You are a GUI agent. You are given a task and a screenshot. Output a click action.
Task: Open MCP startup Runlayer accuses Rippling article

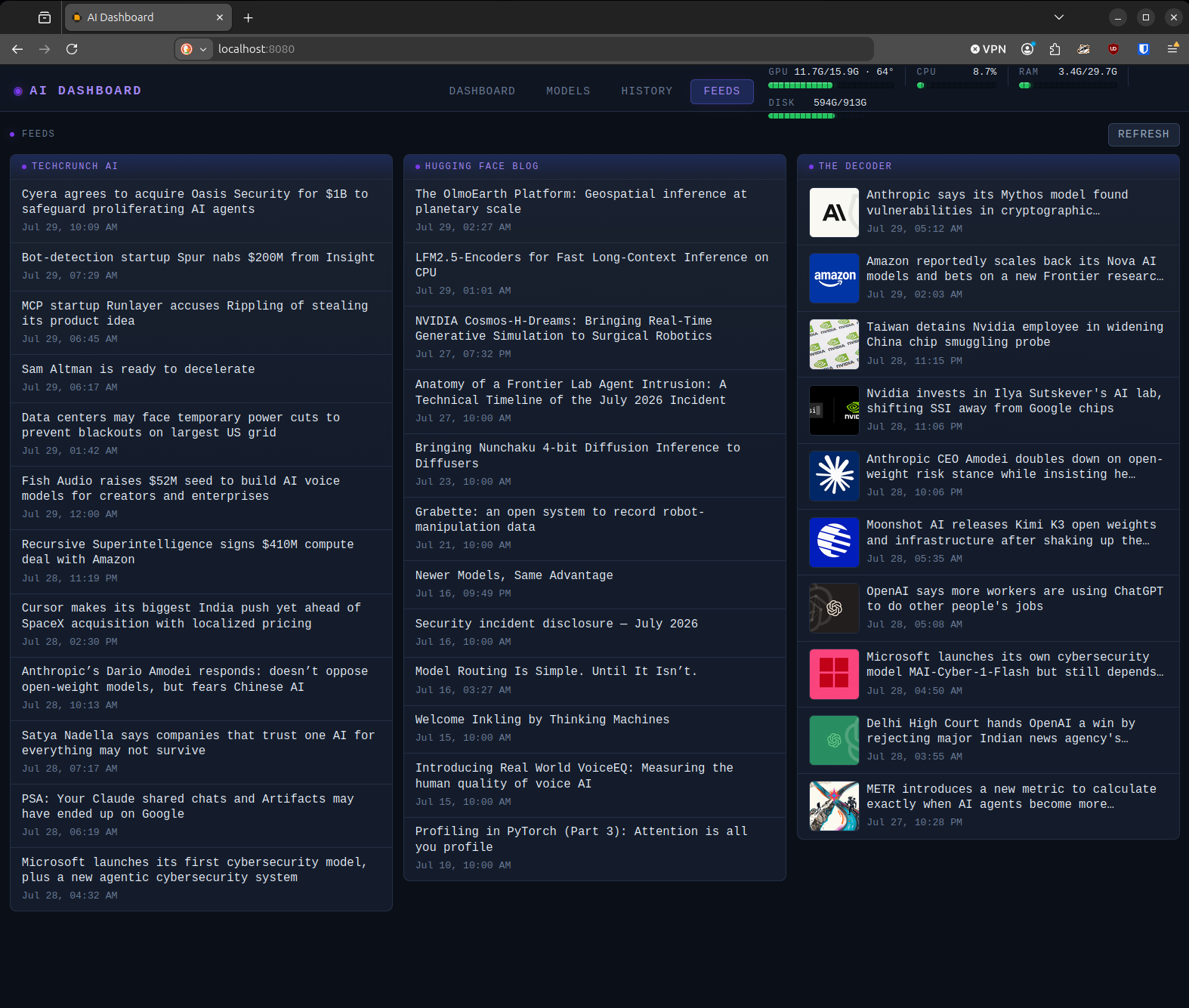(201, 322)
